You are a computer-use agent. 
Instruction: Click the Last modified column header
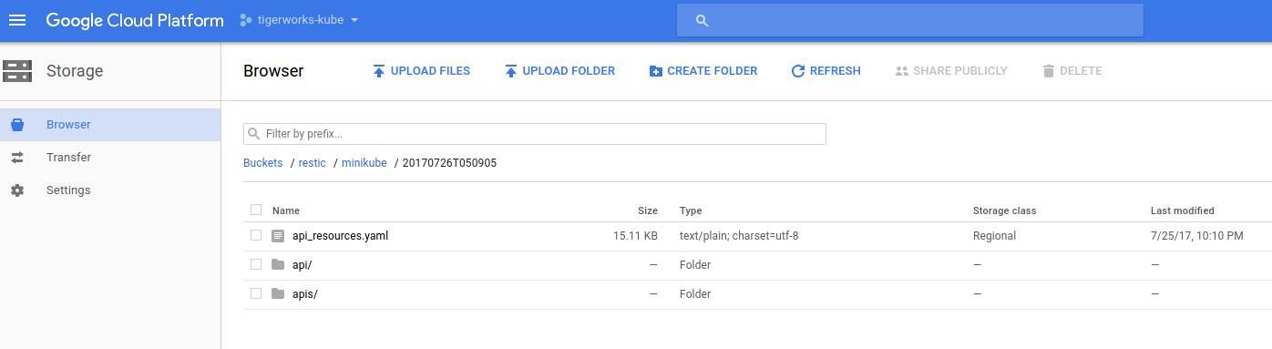(1182, 210)
